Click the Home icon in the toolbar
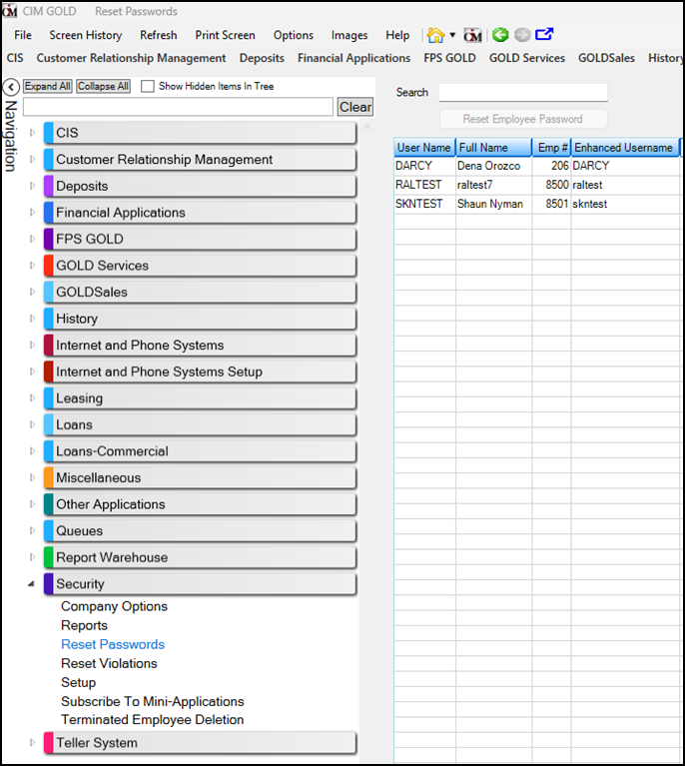This screenshot has height=766, width=685. (435, 35)
